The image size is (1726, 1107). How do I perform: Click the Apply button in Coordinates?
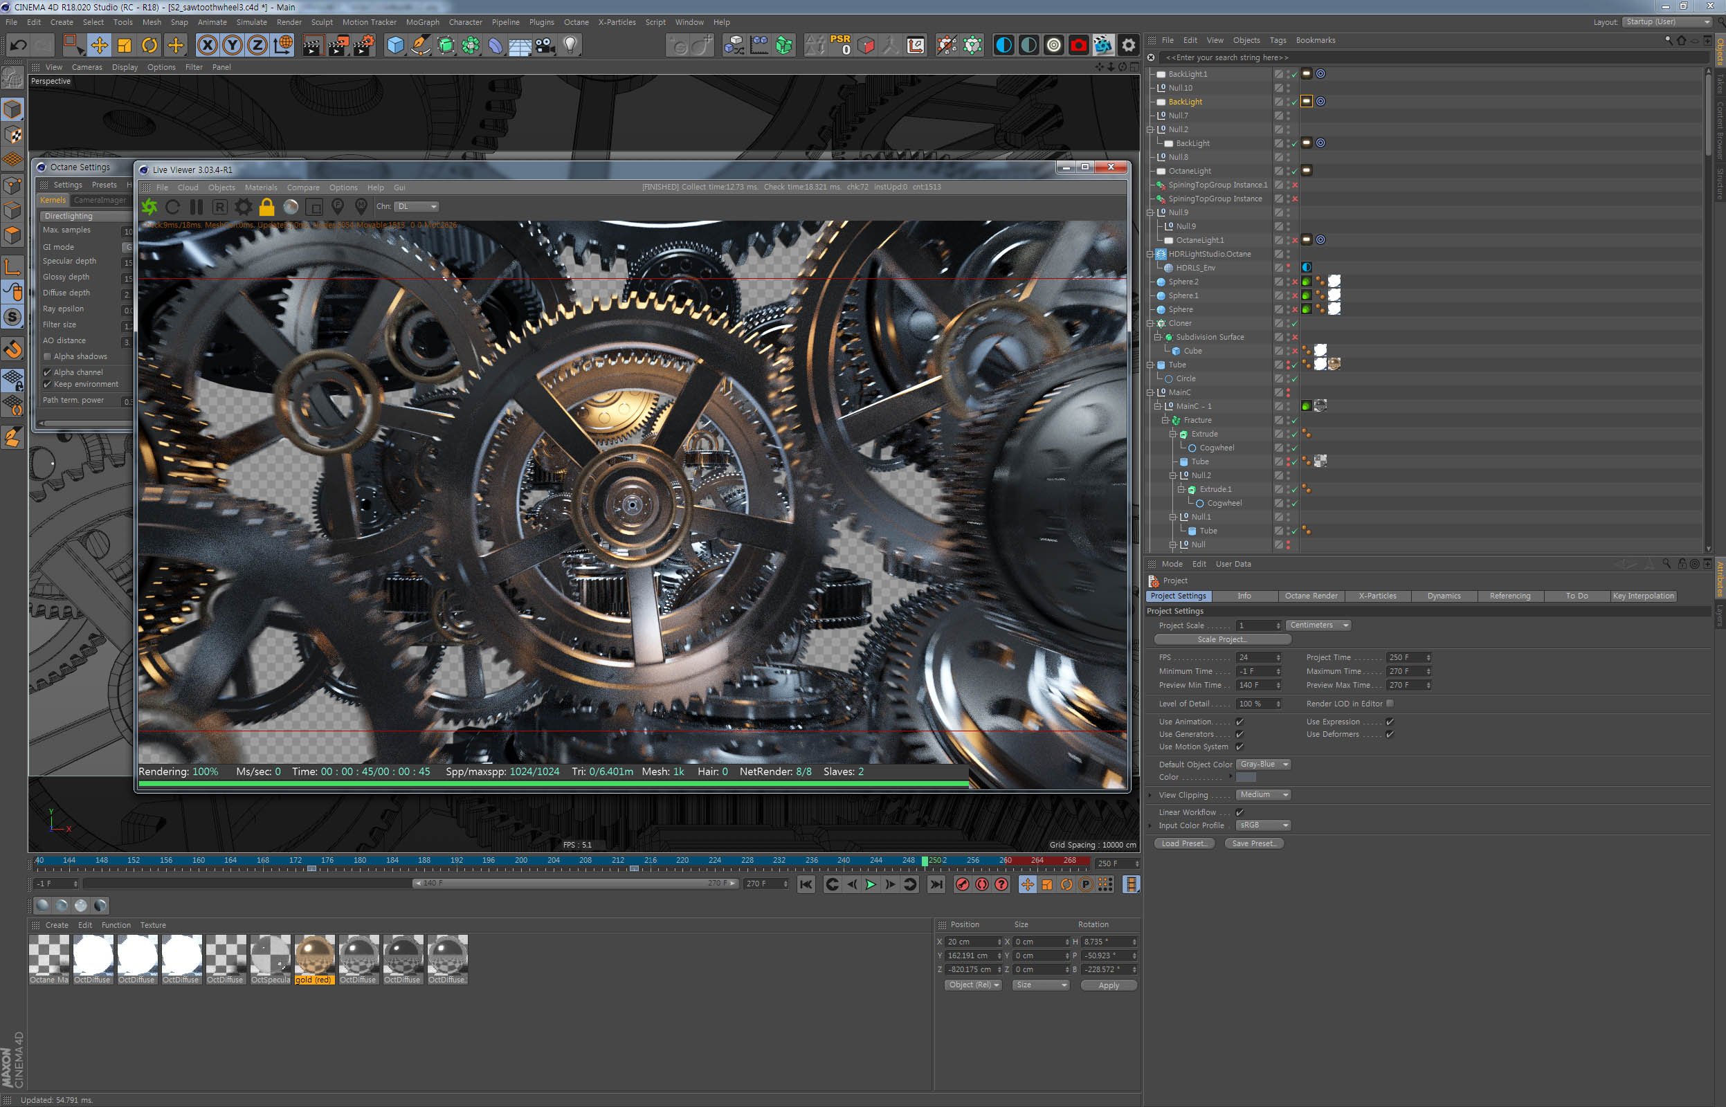click(x=1109, y=985)
